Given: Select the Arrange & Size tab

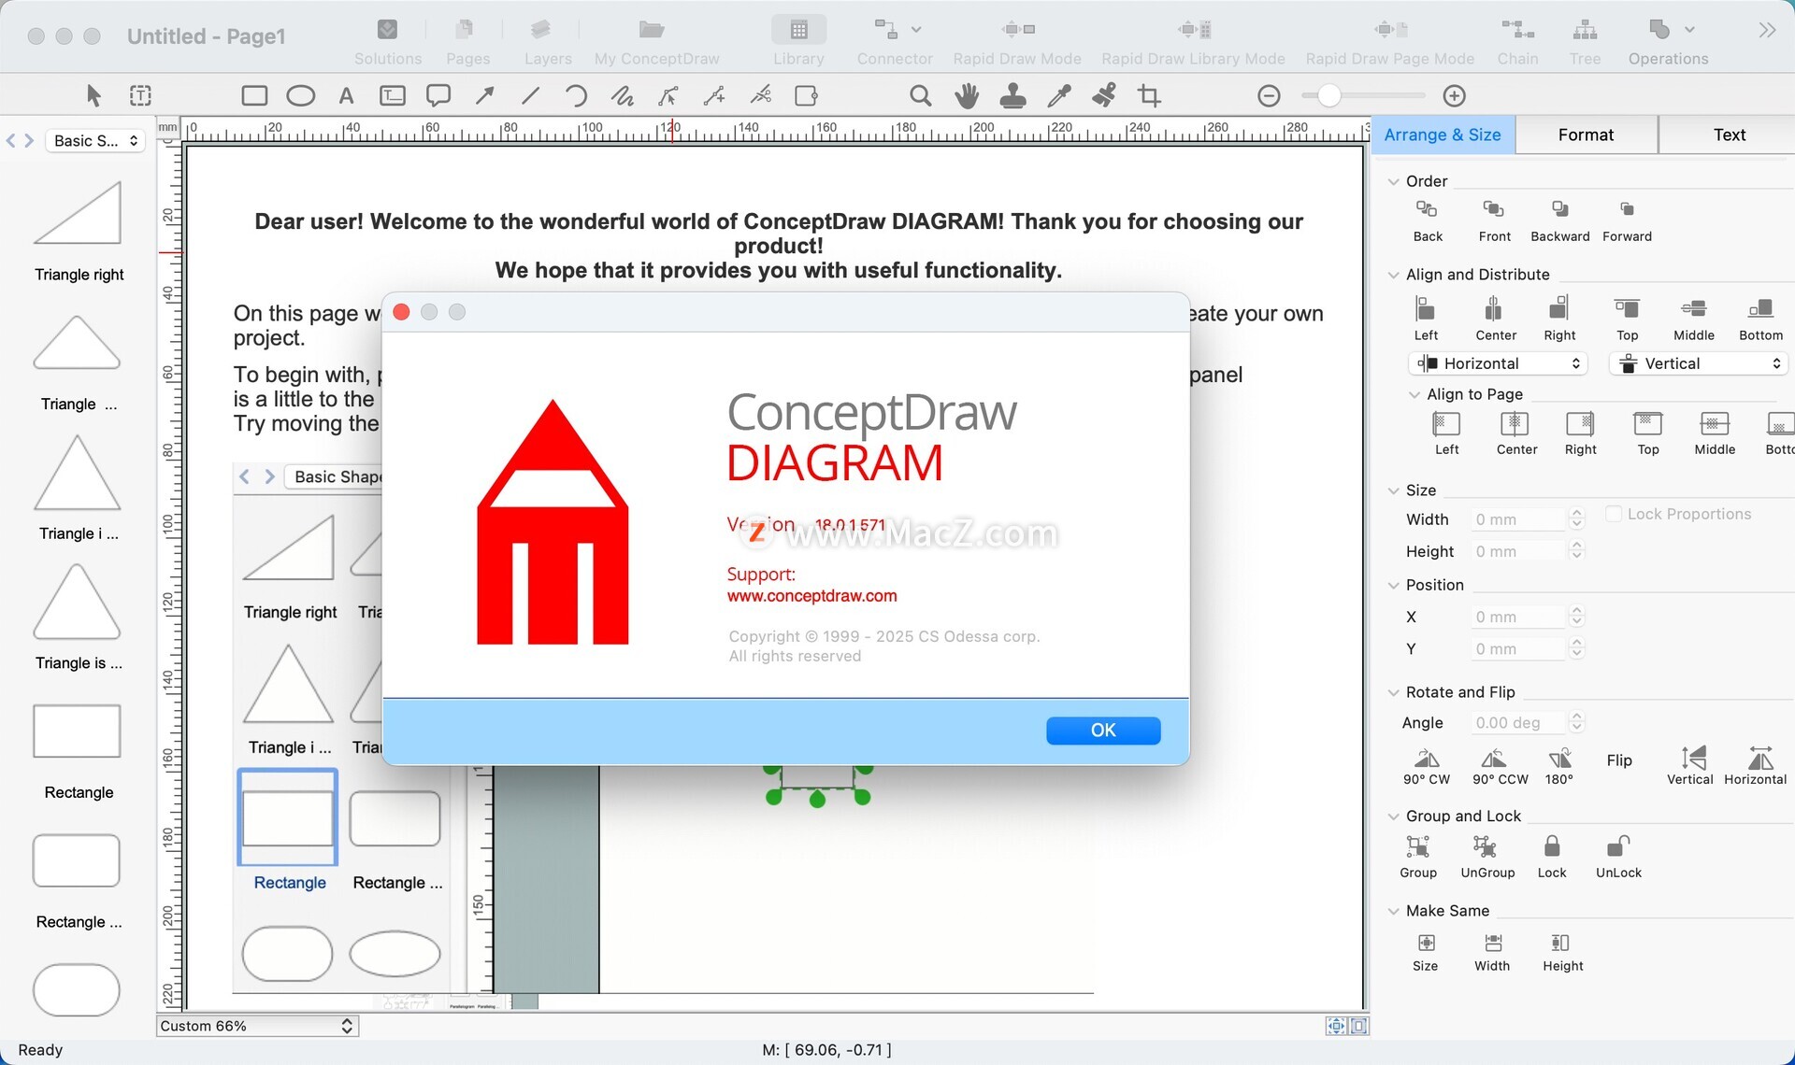Looking at the screenshot, I should pyautogui.click(x=1443, y=135).
